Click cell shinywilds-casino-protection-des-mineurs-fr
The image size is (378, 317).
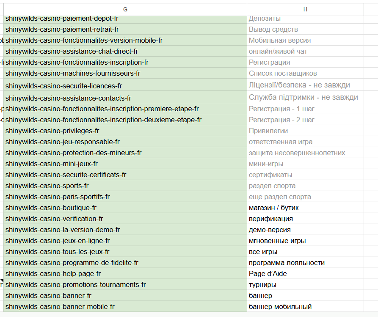(x=125, y=153)
